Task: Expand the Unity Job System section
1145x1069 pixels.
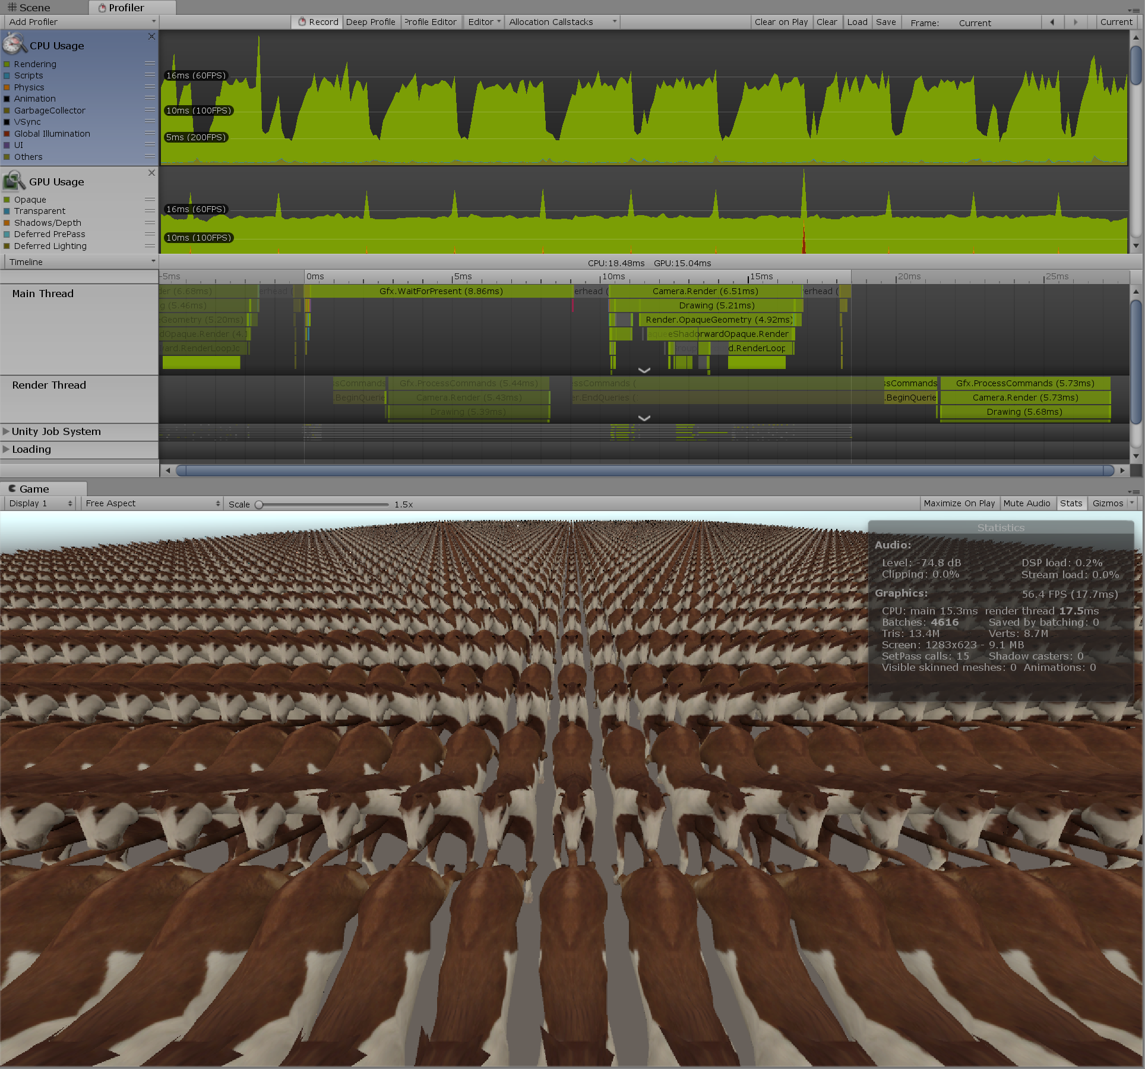Action: click(6, 431)
